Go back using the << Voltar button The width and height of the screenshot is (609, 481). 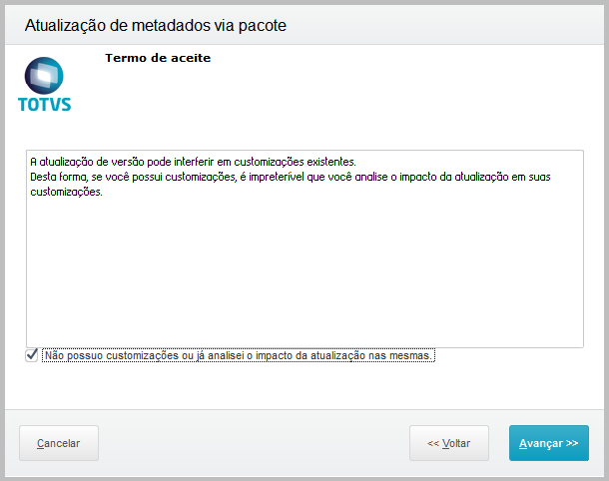(x=449, y=443)
